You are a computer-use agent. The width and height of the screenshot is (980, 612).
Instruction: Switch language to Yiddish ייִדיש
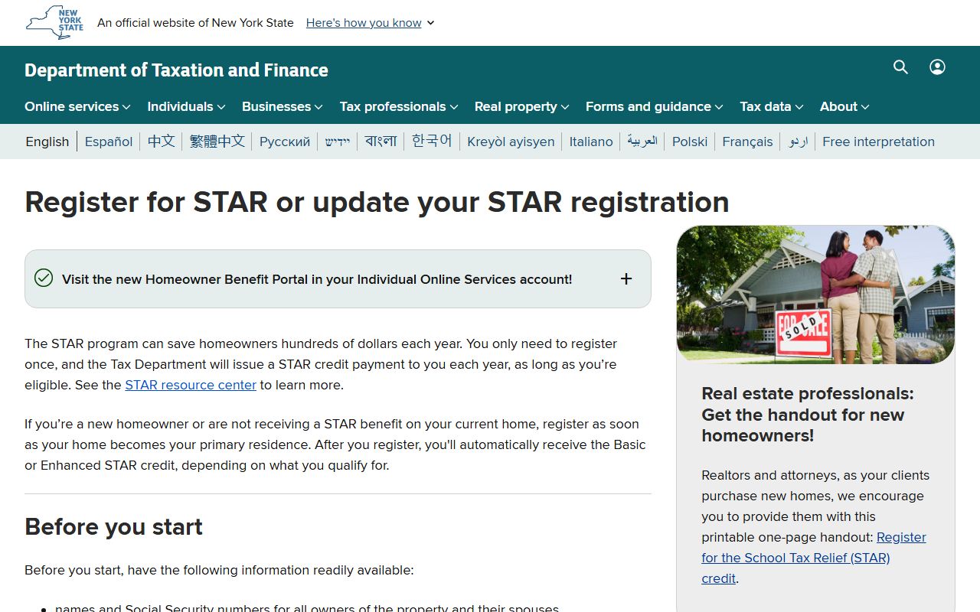pos(338,142)
